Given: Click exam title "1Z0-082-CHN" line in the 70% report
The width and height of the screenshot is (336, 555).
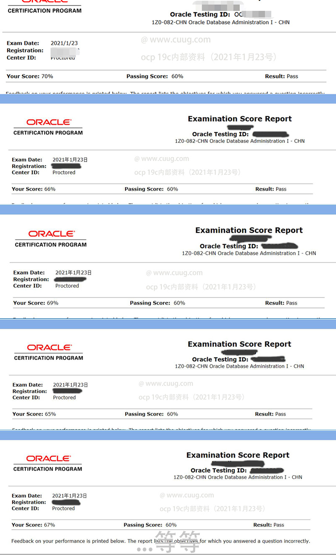Looking at the screenshot, I should (x=220, y=22).
